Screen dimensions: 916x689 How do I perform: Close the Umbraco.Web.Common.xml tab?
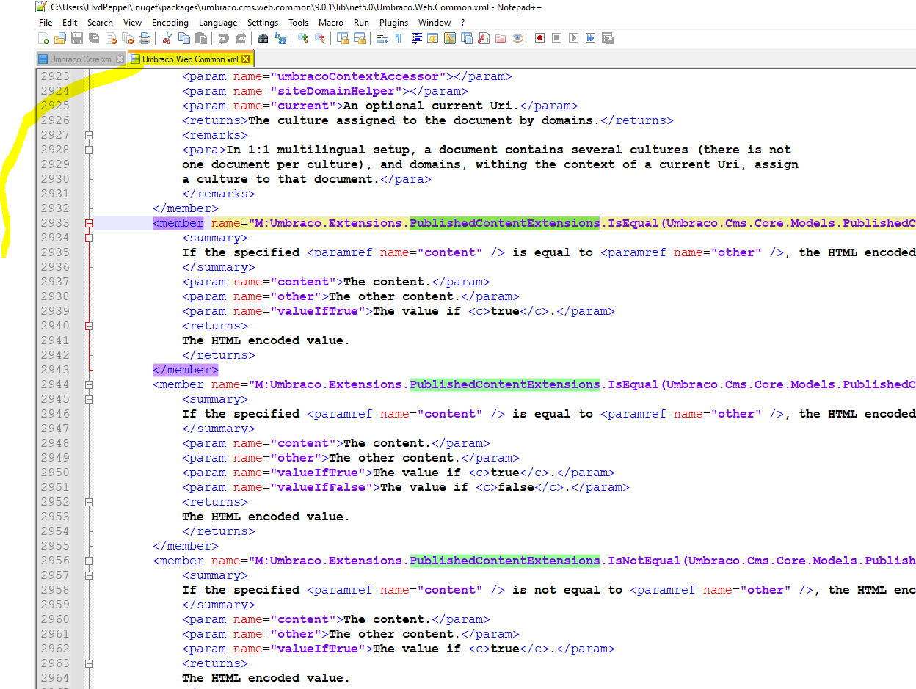[246, 59]
